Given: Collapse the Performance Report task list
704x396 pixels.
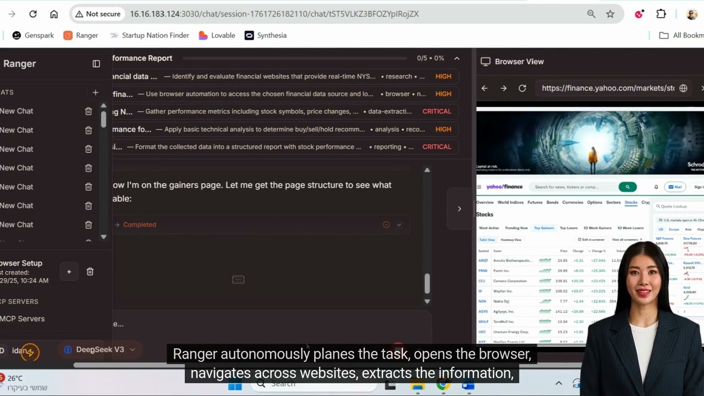Looking at the screenshot, I should pyautogui.click(x=457, y=58).
